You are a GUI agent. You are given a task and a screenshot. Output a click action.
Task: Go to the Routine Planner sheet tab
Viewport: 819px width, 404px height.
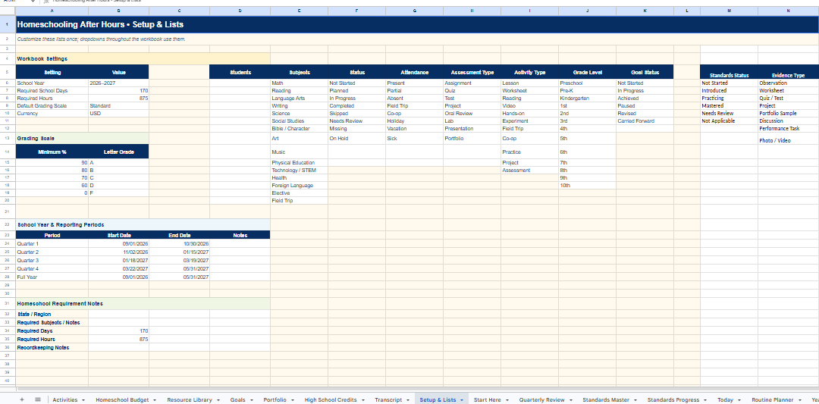click(772, 399)
